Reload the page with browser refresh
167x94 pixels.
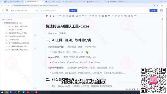[8, 5]
